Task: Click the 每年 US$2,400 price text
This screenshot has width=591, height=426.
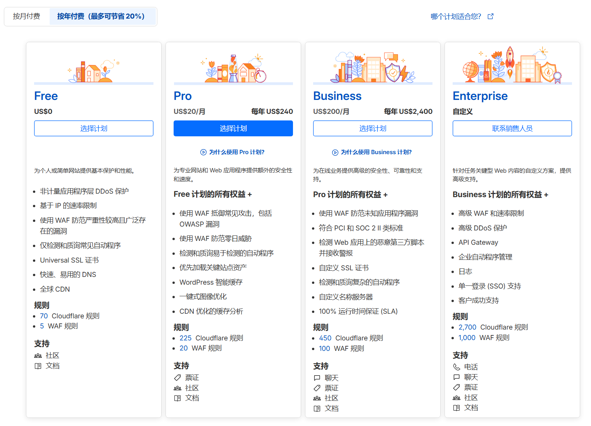Action: pos(408,112)
